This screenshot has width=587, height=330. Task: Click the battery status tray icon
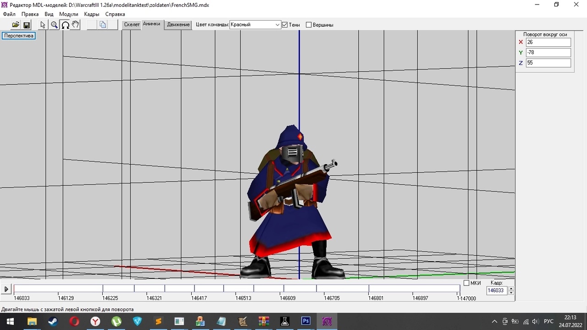click(x=515, y=321)
